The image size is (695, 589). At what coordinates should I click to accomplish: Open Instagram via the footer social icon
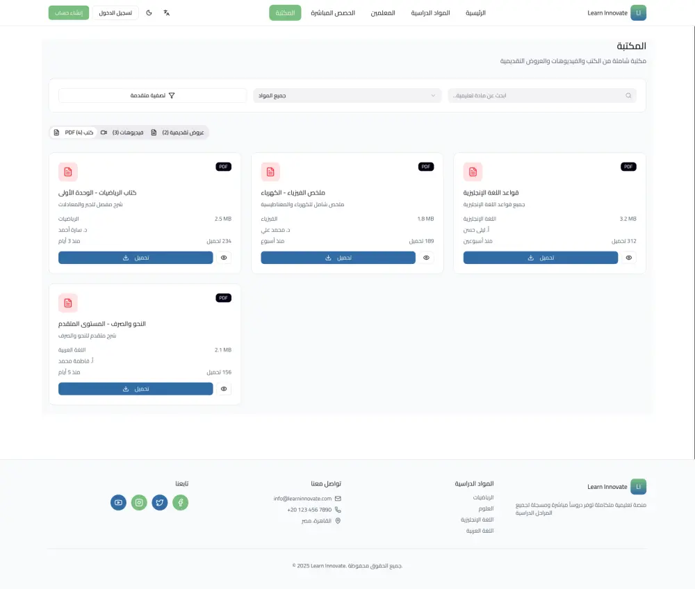(x=139, y=502)
